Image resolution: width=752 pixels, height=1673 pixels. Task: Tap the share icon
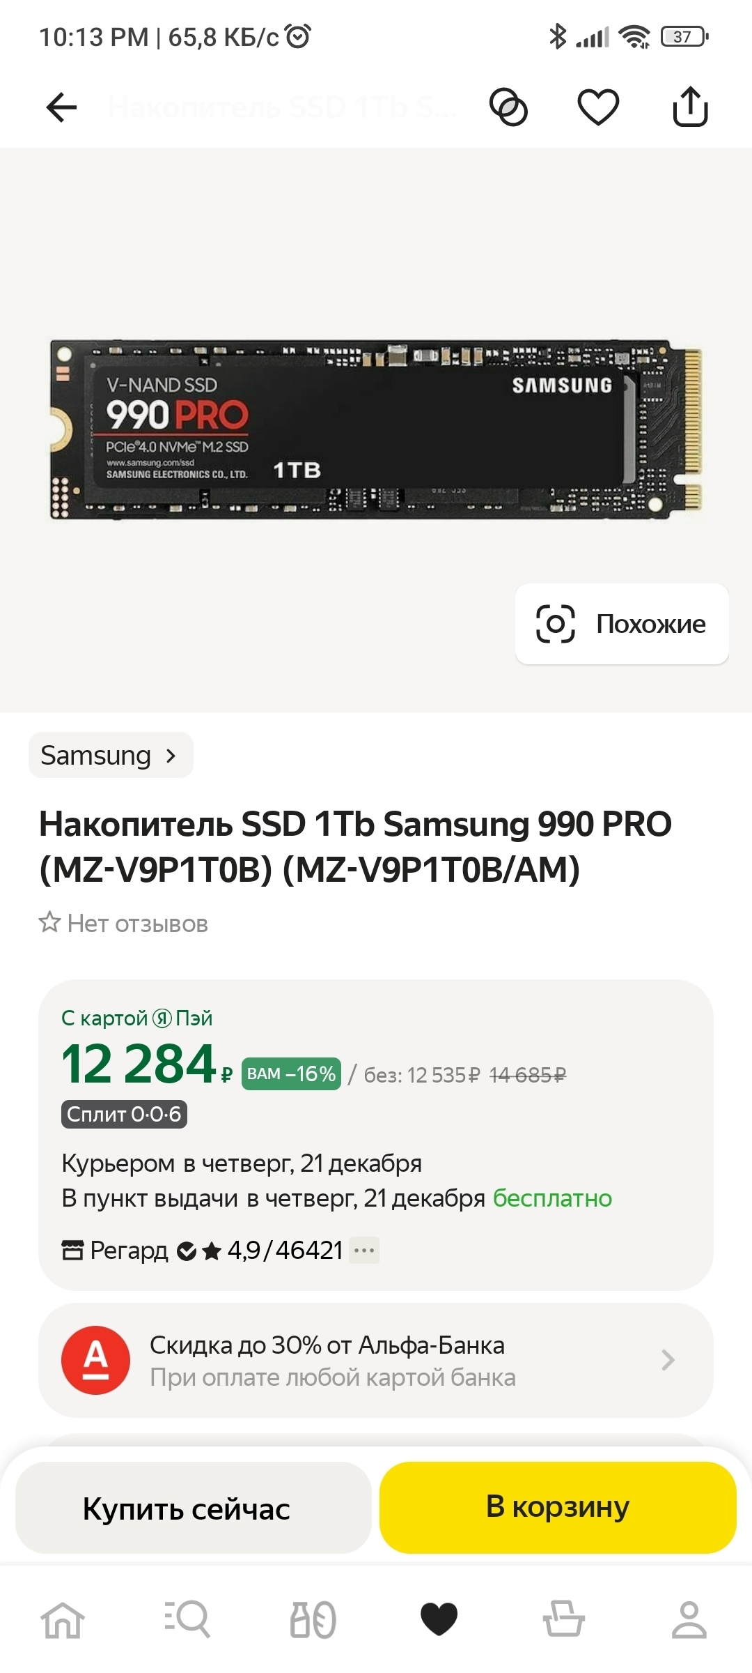690,107
